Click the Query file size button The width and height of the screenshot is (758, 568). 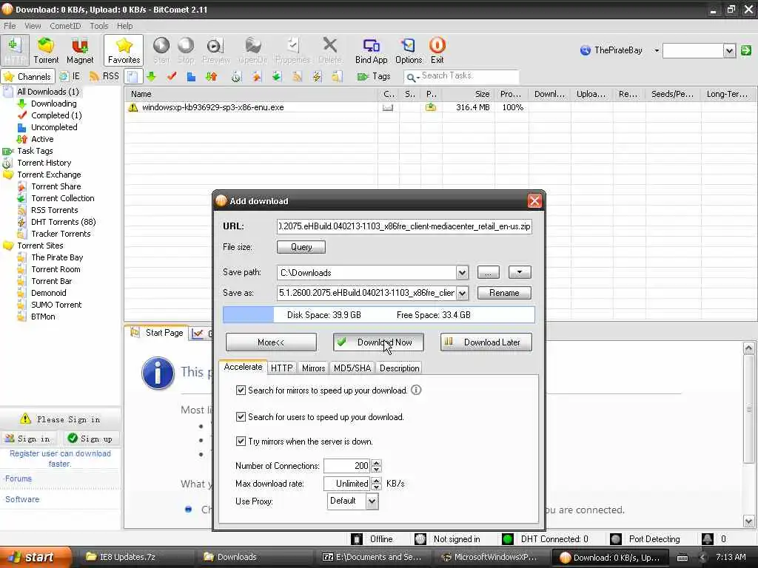[301, 247]
